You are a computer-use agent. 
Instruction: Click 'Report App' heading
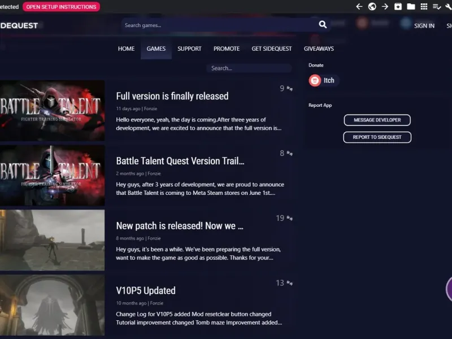[320, 105]
